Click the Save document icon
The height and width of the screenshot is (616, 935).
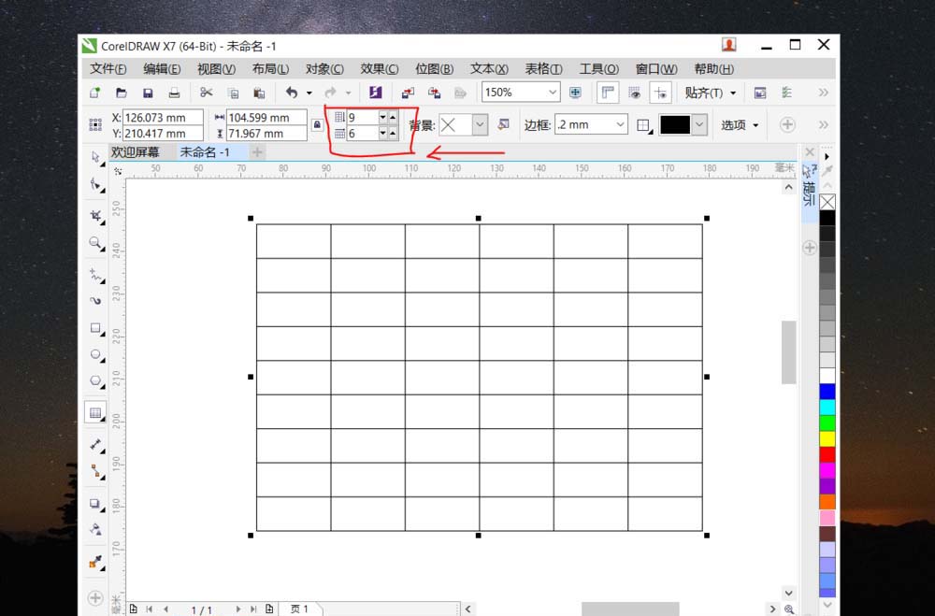[x=147, y=93]
